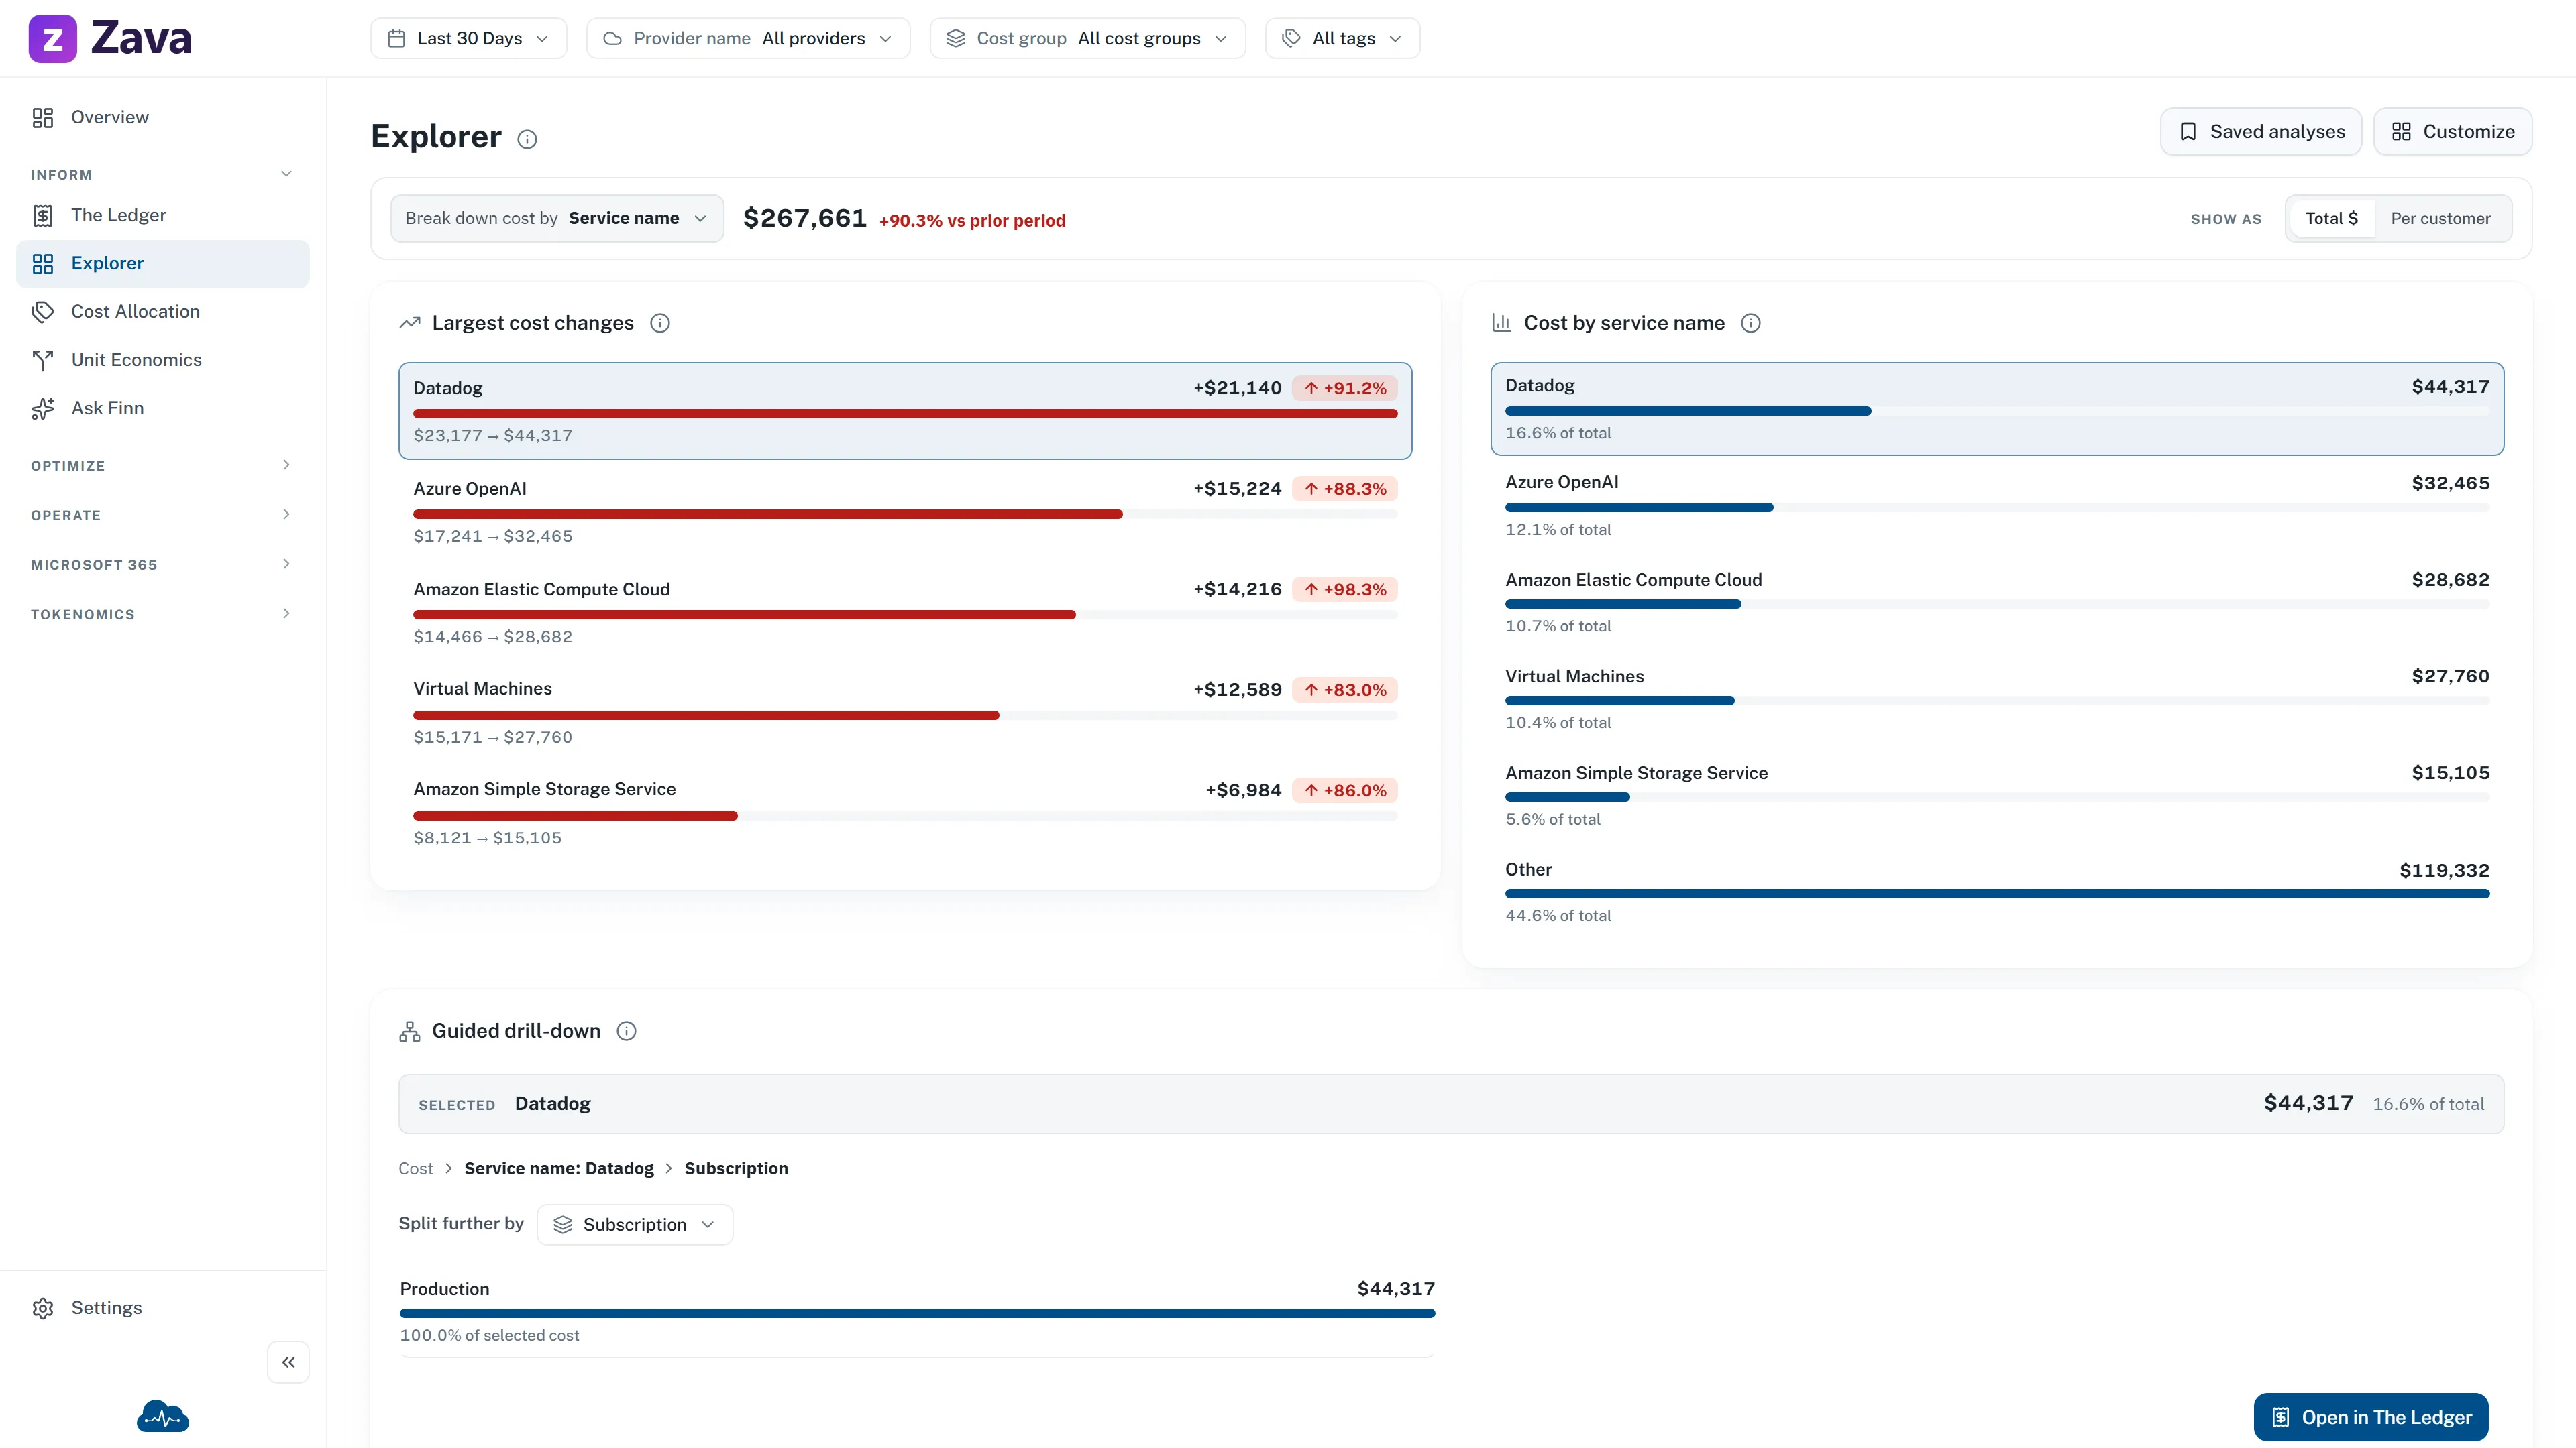
Task: Expand the MICROSOFT 365 section
Action: 163,564
